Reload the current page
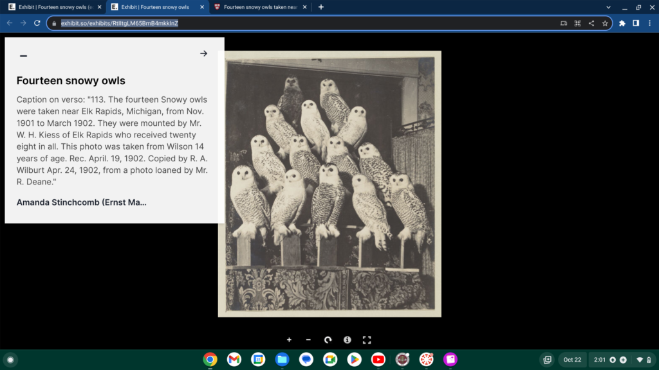 click(37, 23)
